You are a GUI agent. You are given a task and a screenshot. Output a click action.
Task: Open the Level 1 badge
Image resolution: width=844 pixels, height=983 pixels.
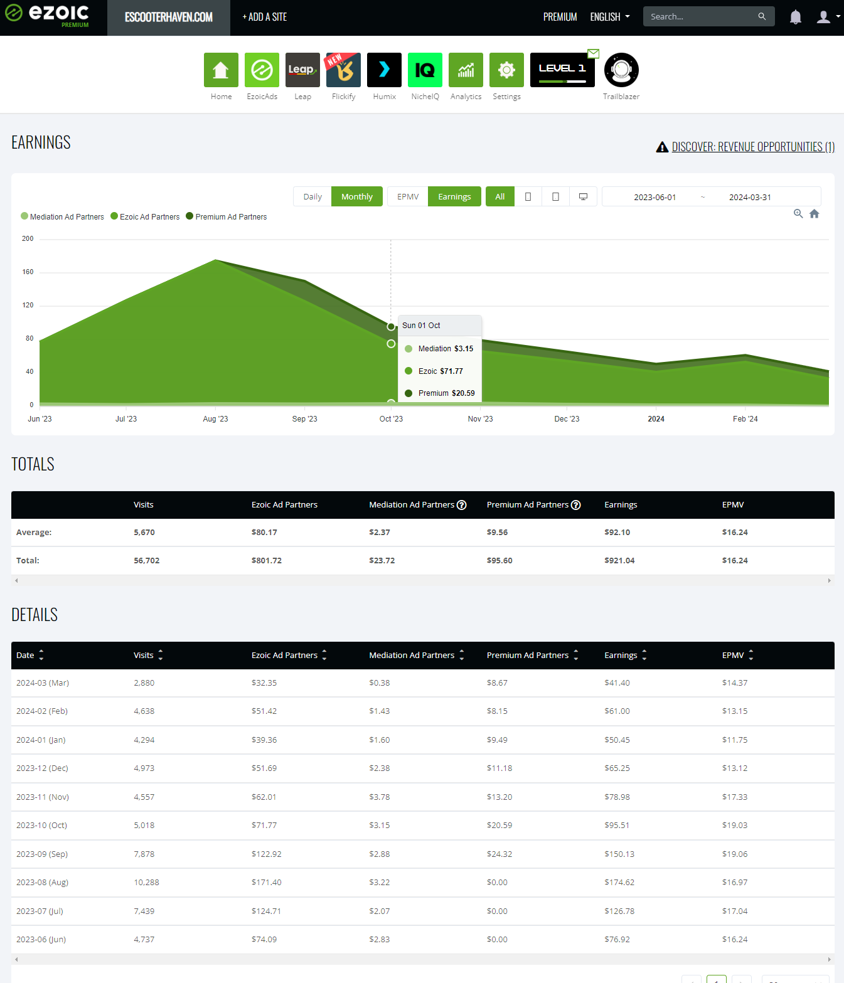562,70
